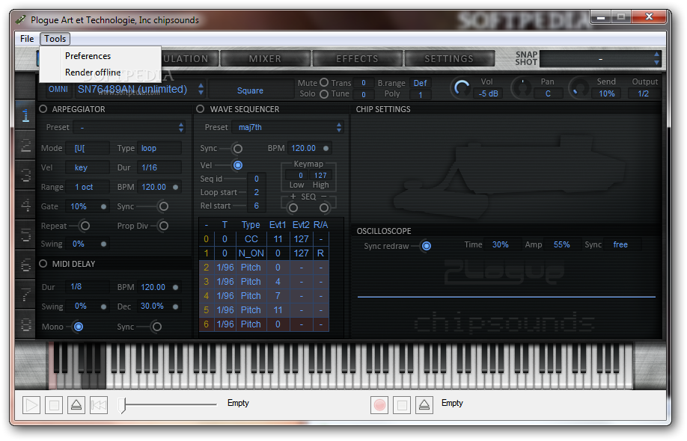Select part slot 8 in sidebar

[25, 324]
